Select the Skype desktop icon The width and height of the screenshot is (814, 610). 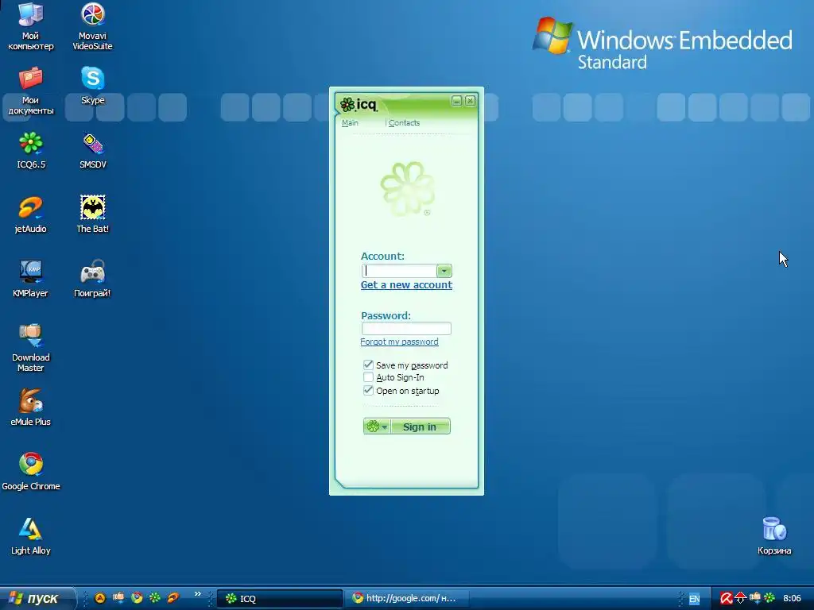(92, 86)
